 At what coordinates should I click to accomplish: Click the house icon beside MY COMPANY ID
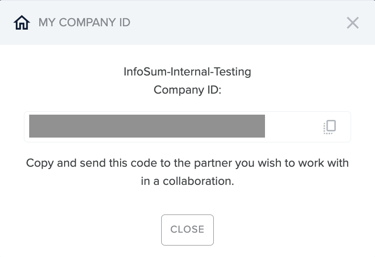[22, 23]
